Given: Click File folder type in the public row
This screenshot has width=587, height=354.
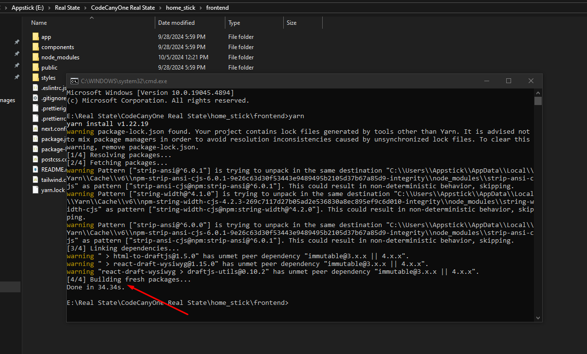Looking at the screenshot, I should tap(241, 68).
